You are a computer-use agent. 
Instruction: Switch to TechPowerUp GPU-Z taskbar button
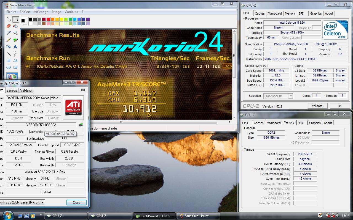click(x=154, y=216)
